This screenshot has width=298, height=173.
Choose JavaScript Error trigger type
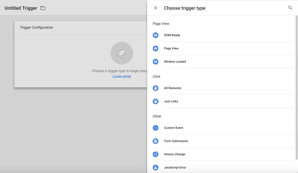[223, 168]
